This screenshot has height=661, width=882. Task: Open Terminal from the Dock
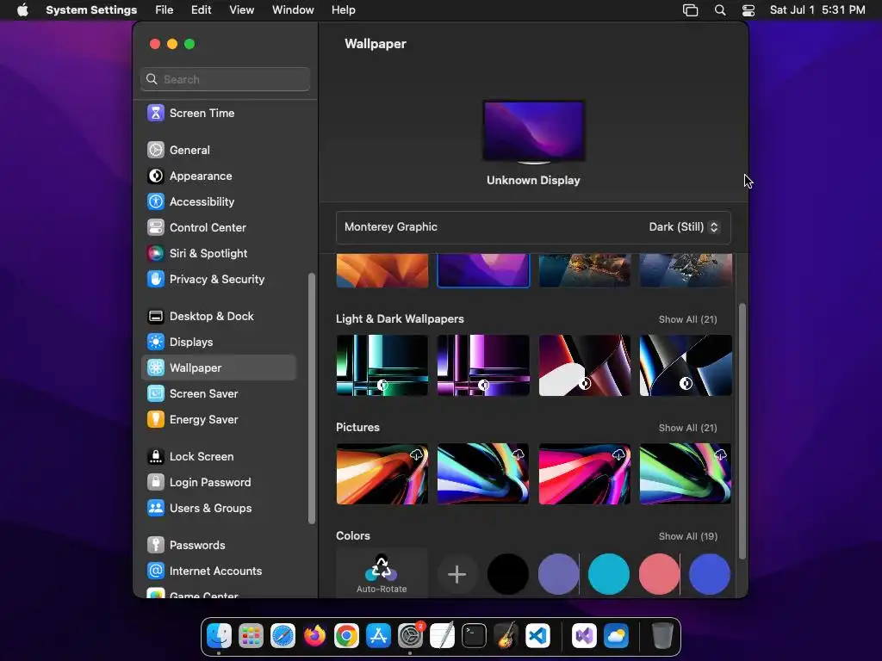click(474, 636)
